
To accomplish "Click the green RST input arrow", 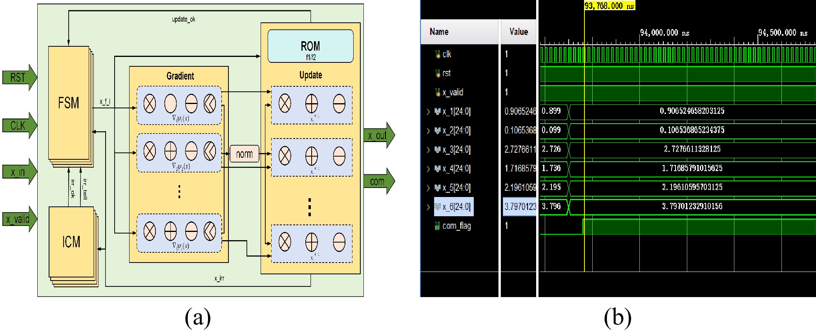I will coord(20,77).
